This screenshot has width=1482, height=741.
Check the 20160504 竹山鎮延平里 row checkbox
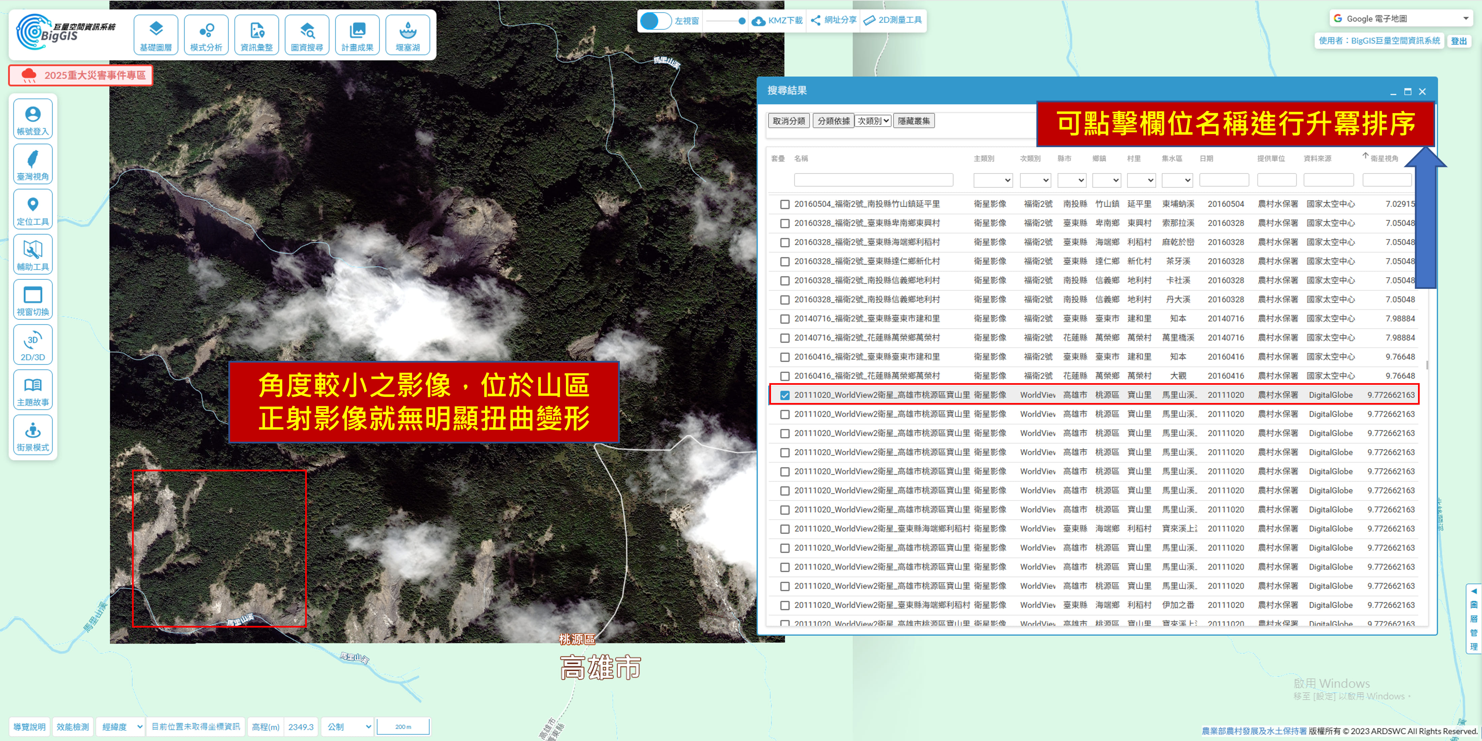point(785,205)
